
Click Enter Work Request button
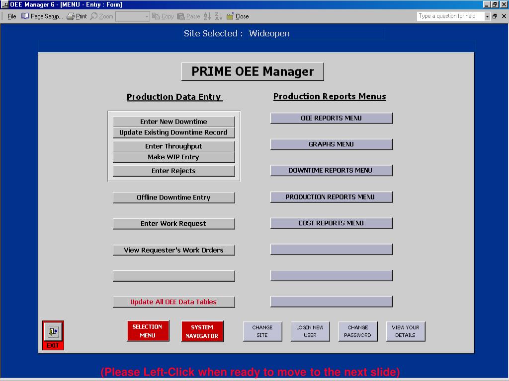click(173, 224)
